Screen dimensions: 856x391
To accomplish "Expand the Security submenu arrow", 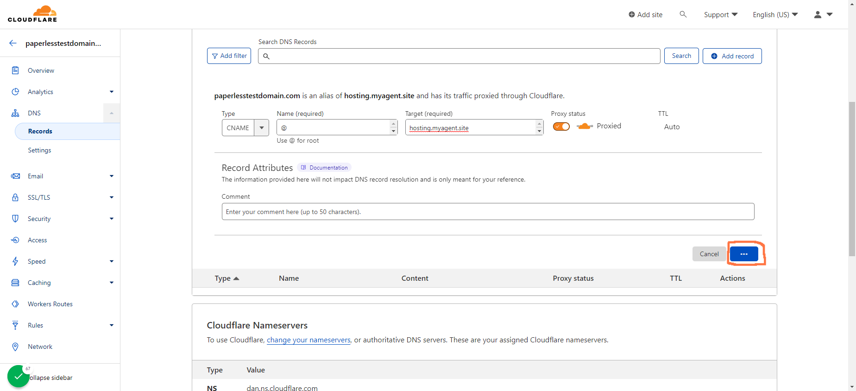I will click(112, 219).
